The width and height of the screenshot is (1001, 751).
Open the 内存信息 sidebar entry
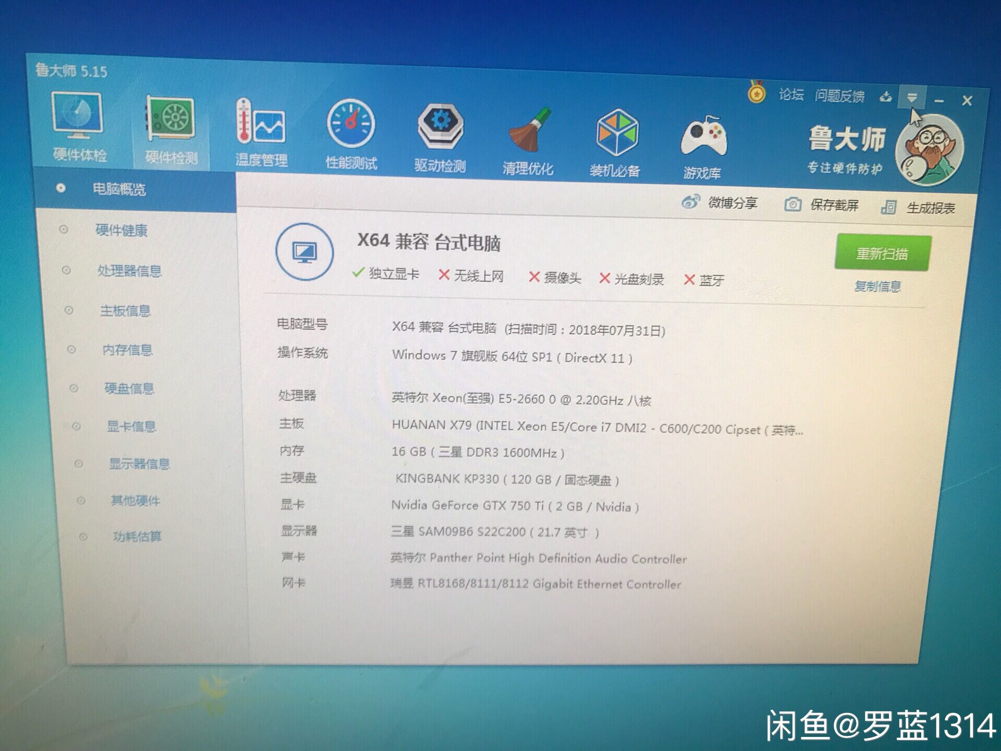point(127,349)
